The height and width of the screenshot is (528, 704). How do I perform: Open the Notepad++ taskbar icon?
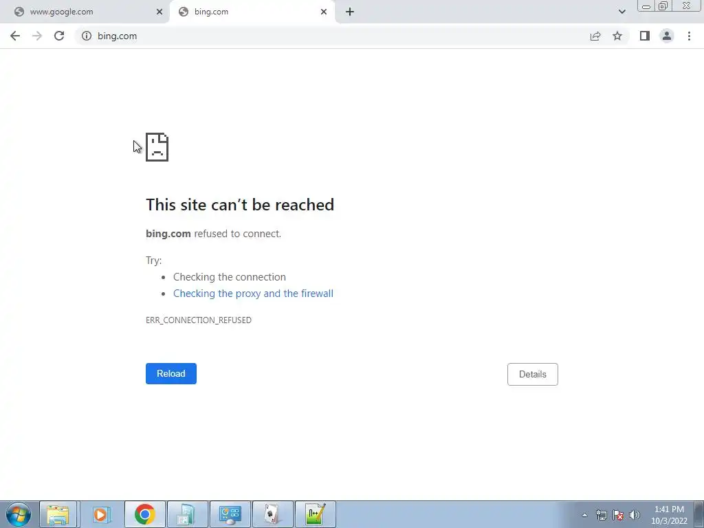315,514
